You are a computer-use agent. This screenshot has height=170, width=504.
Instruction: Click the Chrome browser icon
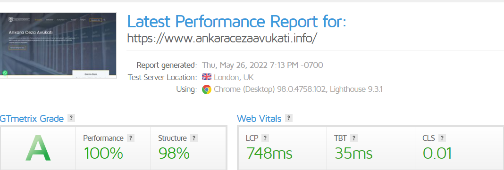tap(206, 89)
